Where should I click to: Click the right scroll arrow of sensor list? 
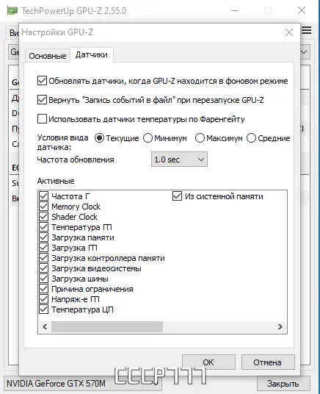pyautogui.click(x=280, y=326)
